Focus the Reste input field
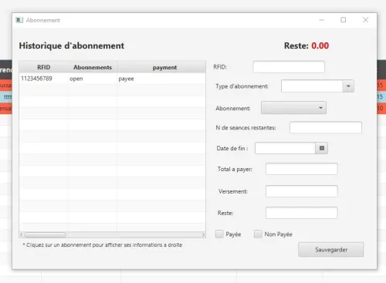Viewport: 386px width, 283px height. click(301, 213)
